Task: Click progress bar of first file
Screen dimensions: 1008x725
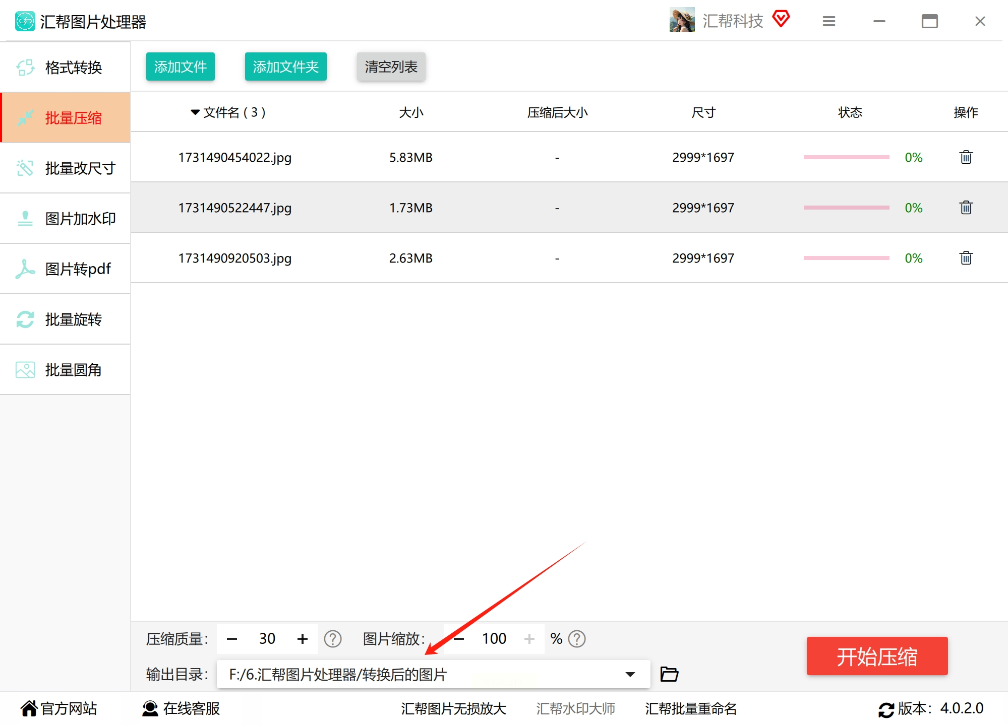Action: pos(846,157)
